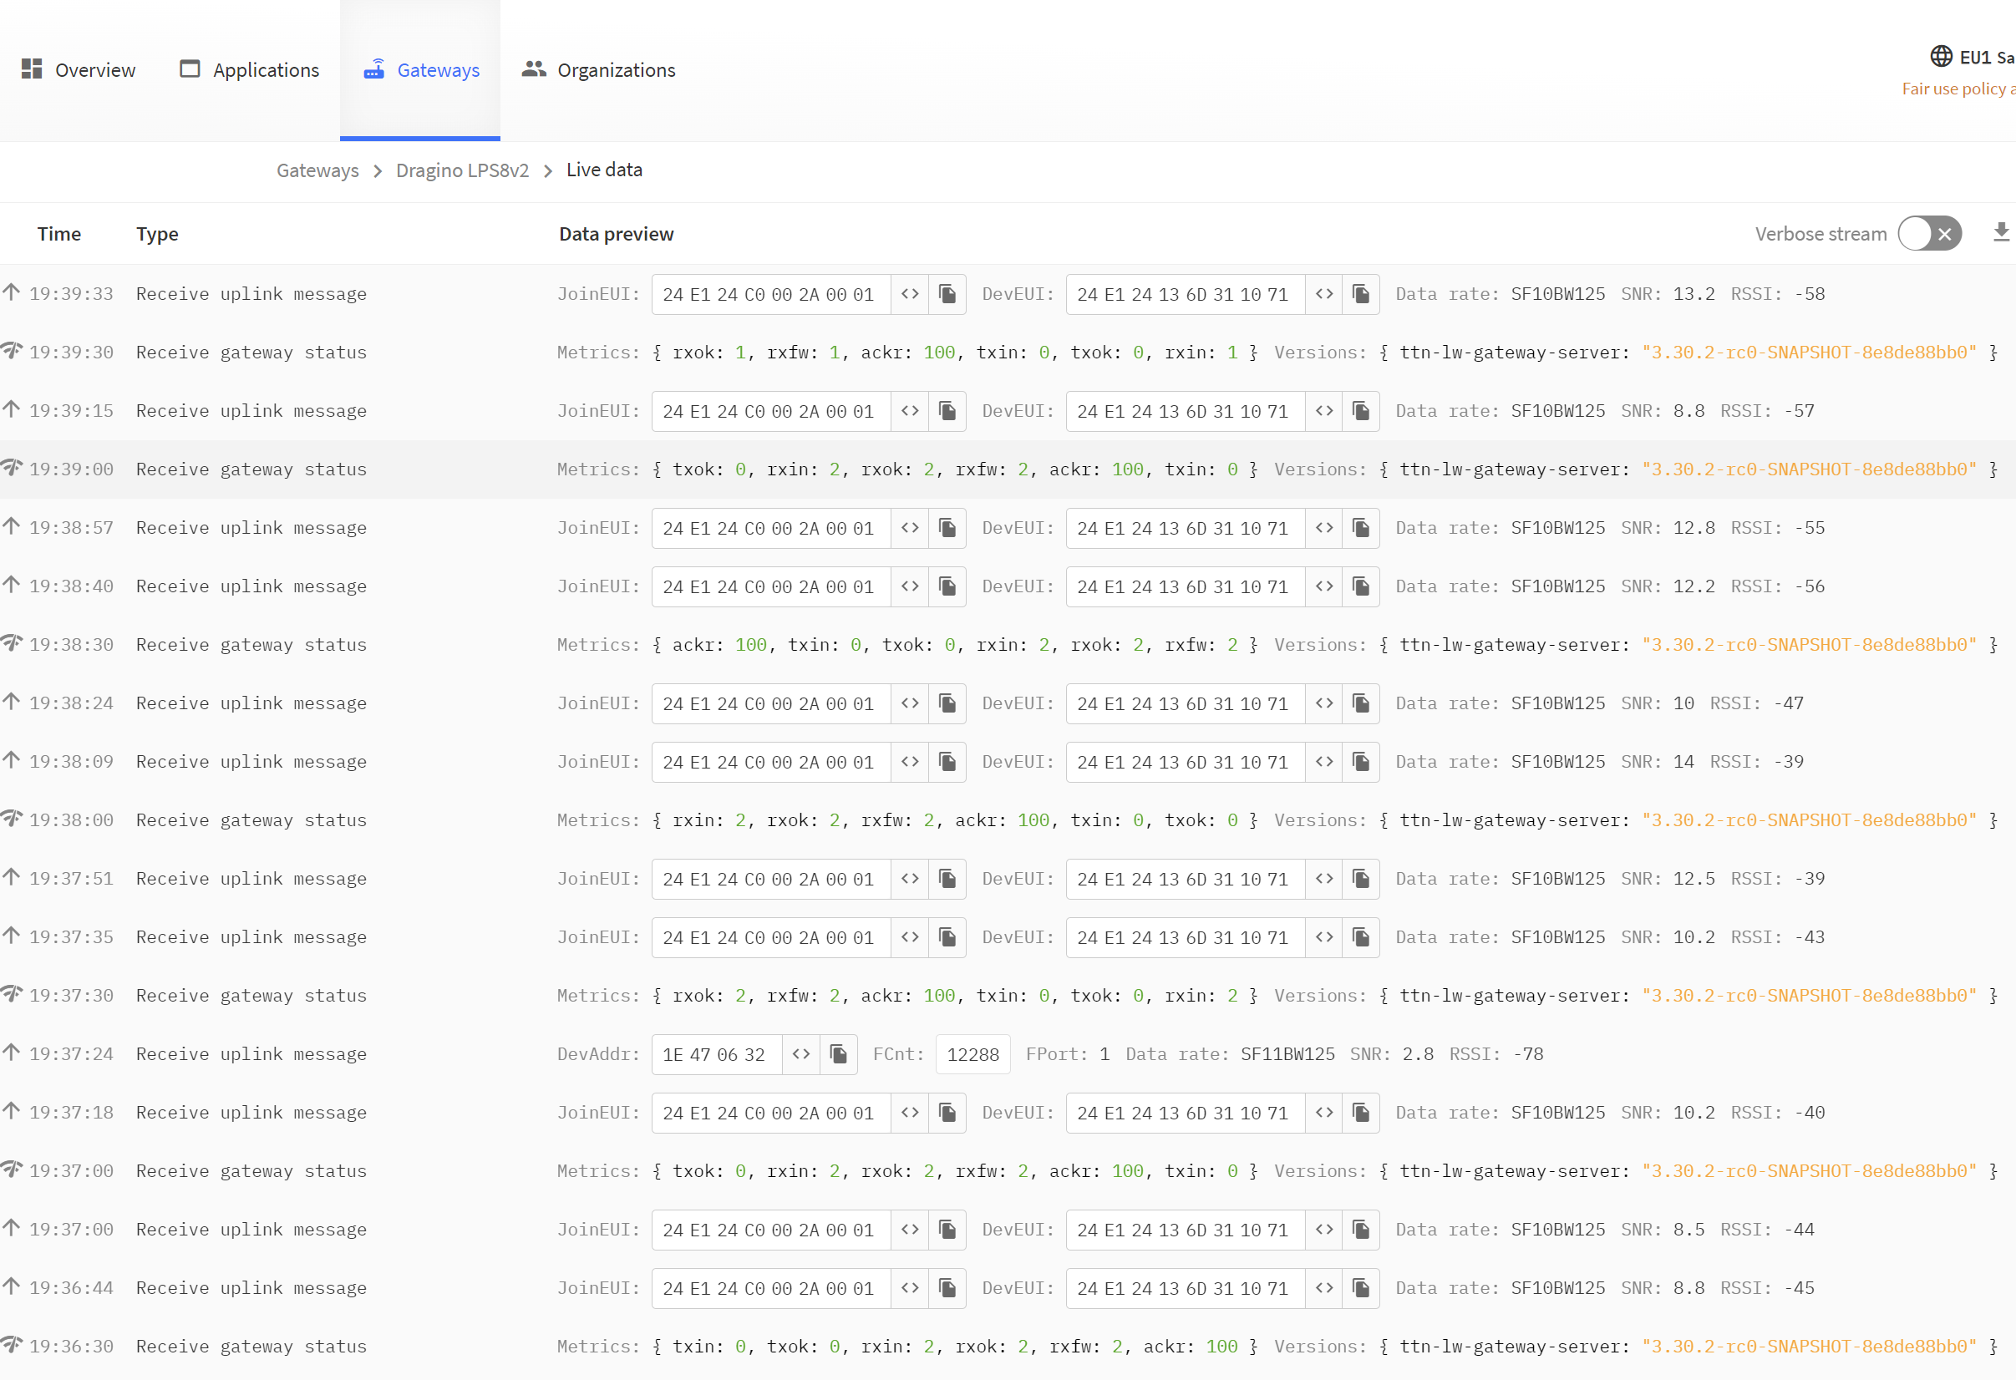Toggle DevEUI byte format in 19:39:15 row
Screen dimensions: 2016x1380
1323,411
